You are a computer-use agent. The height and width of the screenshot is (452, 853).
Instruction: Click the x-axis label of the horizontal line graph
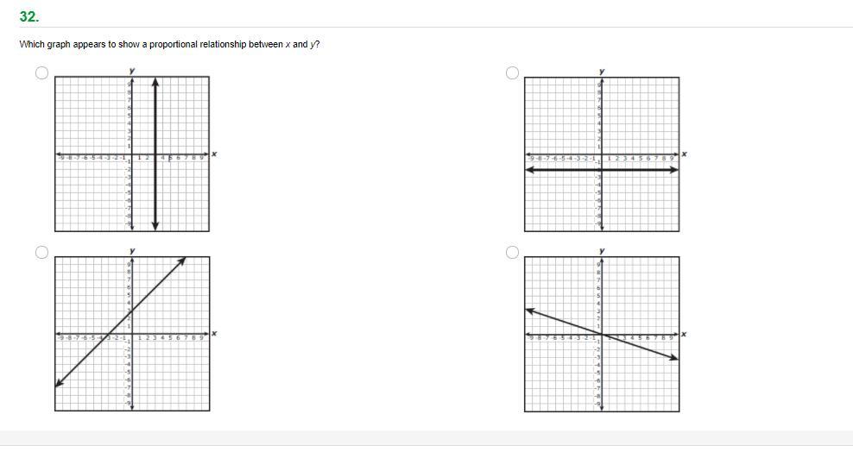click(684, 154)
